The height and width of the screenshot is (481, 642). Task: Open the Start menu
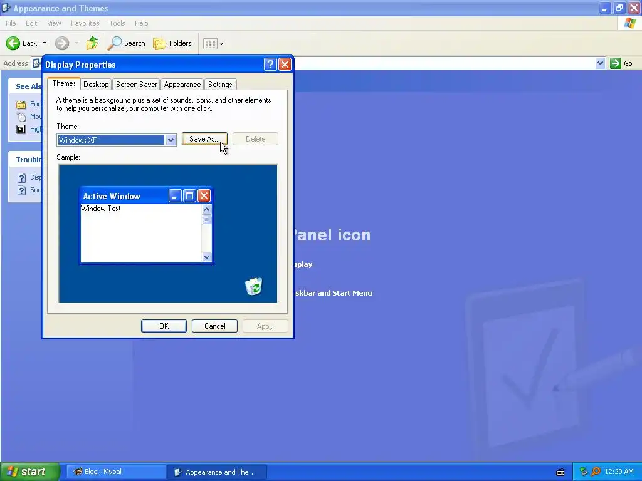[x=30, y=472]
